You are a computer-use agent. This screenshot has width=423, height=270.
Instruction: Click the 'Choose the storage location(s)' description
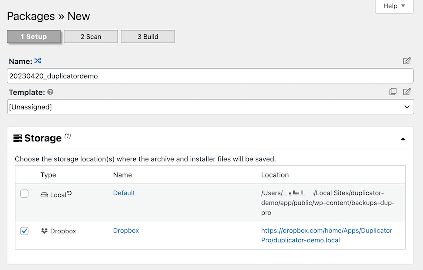tap(145, 159)
